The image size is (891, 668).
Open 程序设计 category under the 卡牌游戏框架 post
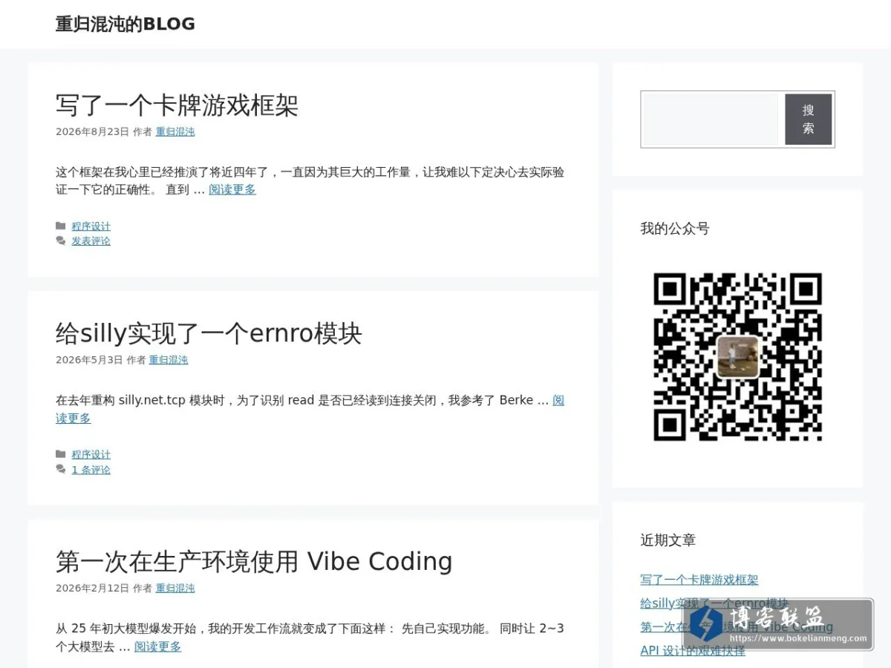tap(91, 226)
